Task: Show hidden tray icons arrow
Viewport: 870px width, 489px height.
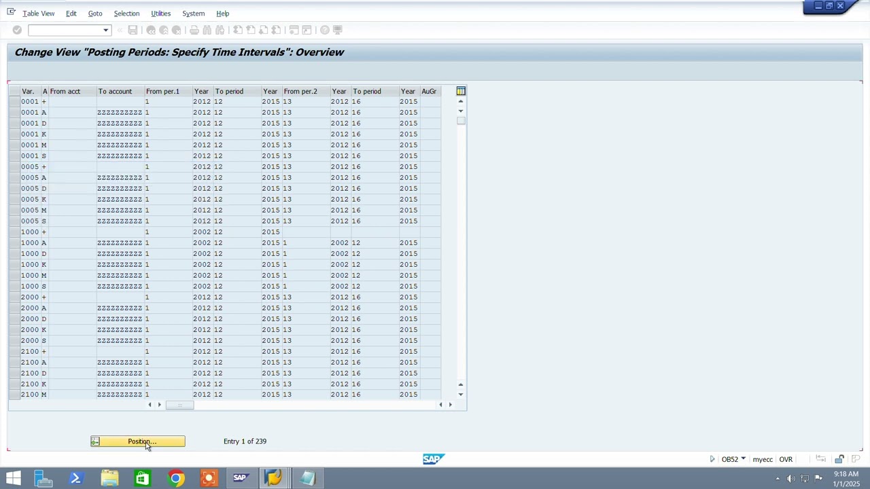Action: (778, 479)
